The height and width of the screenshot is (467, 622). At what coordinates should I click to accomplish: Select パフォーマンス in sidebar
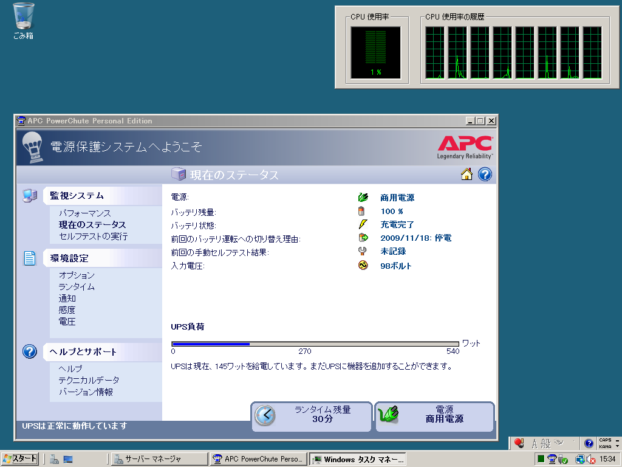(x=85, y=213)
